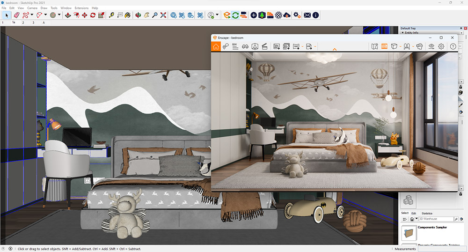This screenshot has width=468, height=252.
Task: Pick the Eraser tool
Action: 16,15
